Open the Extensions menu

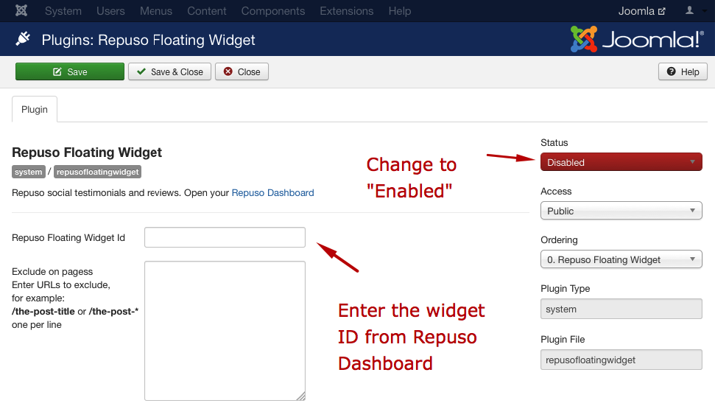point(347,11)
